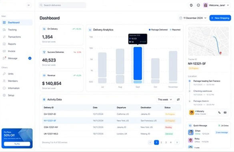Click the sort/swap icon in Activity Data

(178, 100)
